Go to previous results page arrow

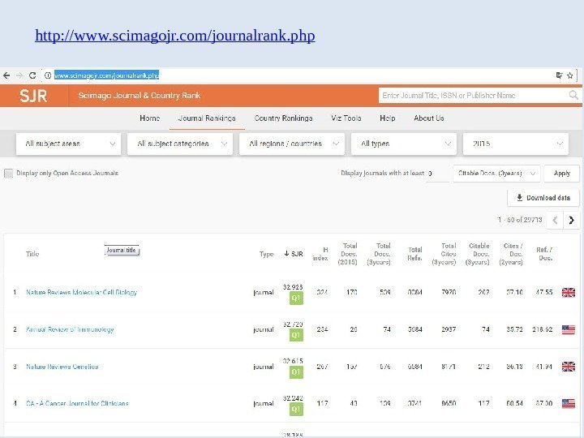(x=555, y=220)
